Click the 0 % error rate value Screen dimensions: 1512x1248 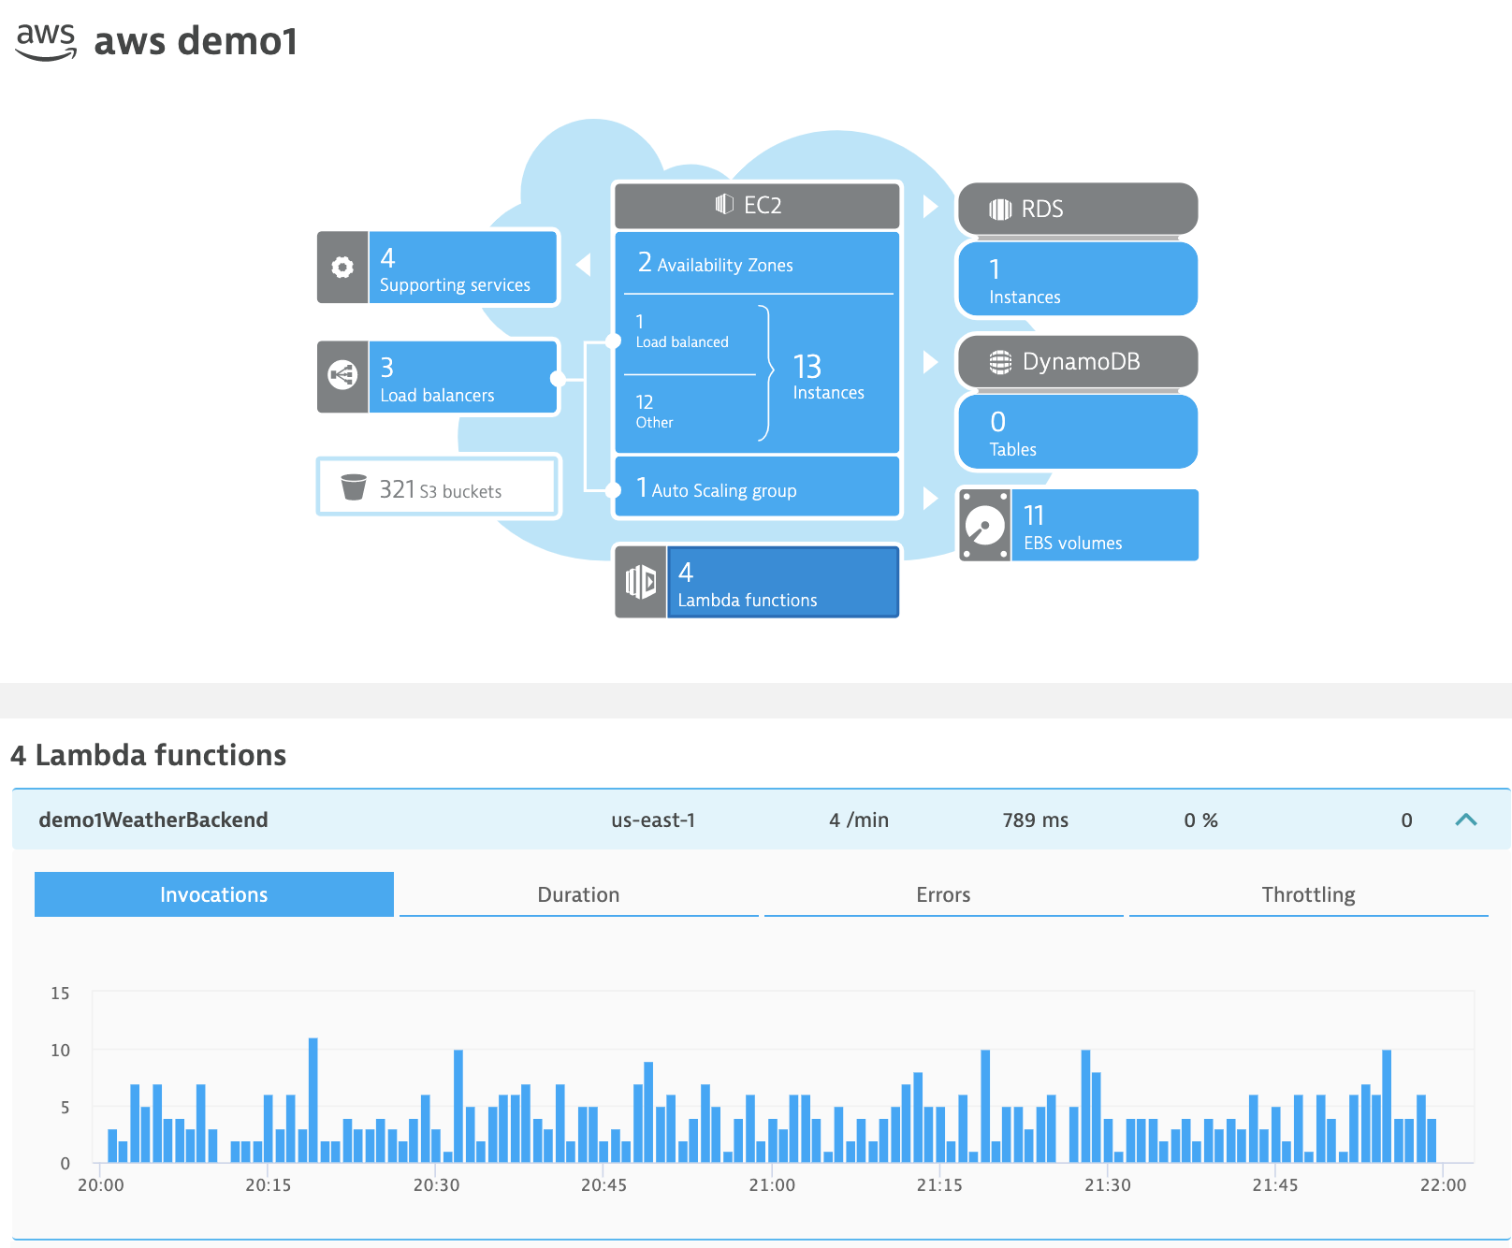[x=1200, y=820]
